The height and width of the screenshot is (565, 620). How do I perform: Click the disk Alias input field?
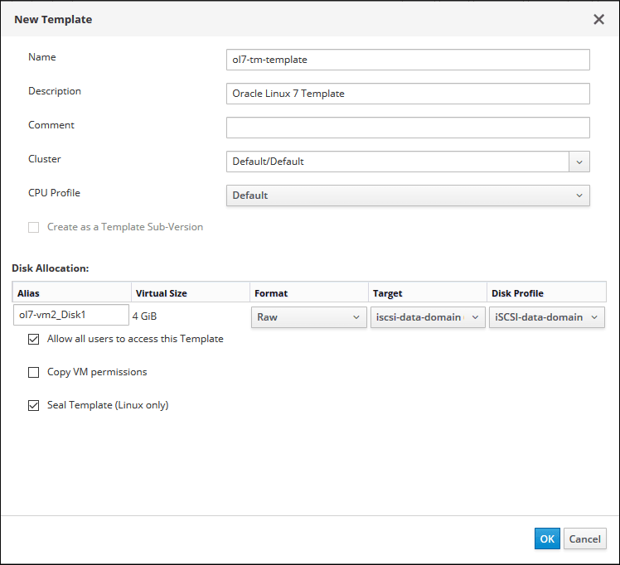pyautogui.click(x=71, y=316)
